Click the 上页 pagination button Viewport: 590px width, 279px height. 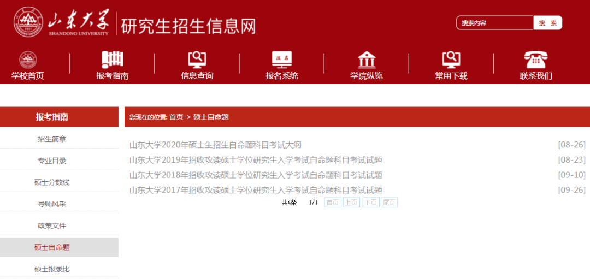(351, 203)
